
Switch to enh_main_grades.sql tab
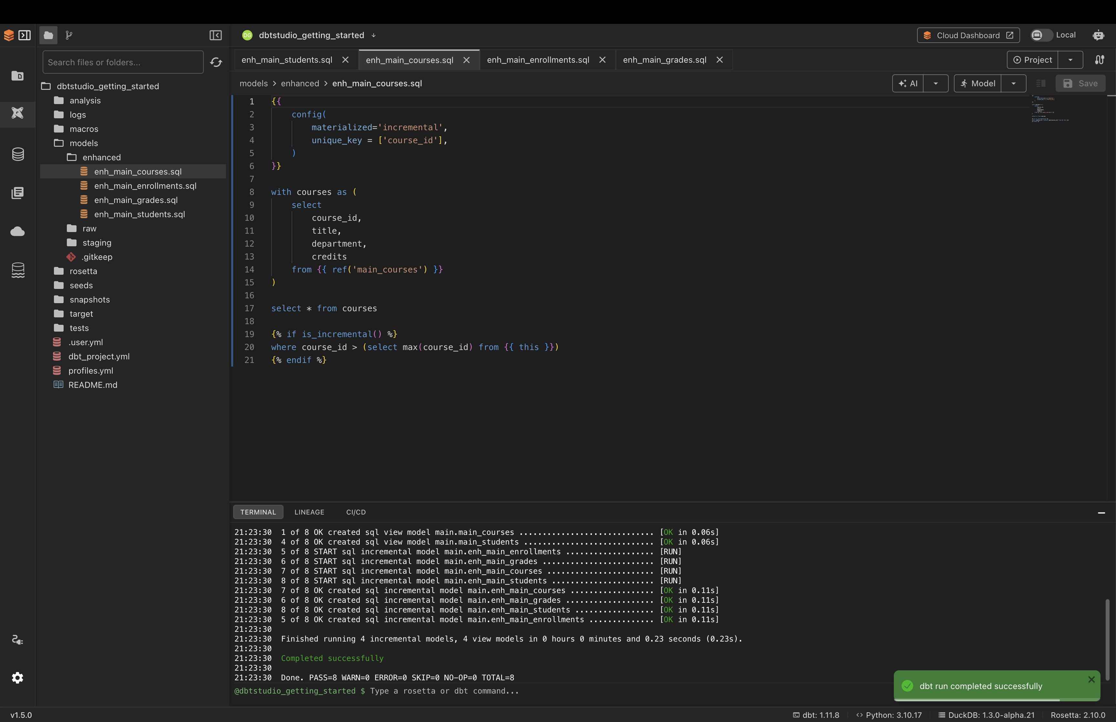(x=664, y=60)
